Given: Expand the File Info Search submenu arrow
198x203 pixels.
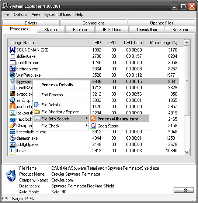Looking at the screenshot, I should tap(86, 119).
